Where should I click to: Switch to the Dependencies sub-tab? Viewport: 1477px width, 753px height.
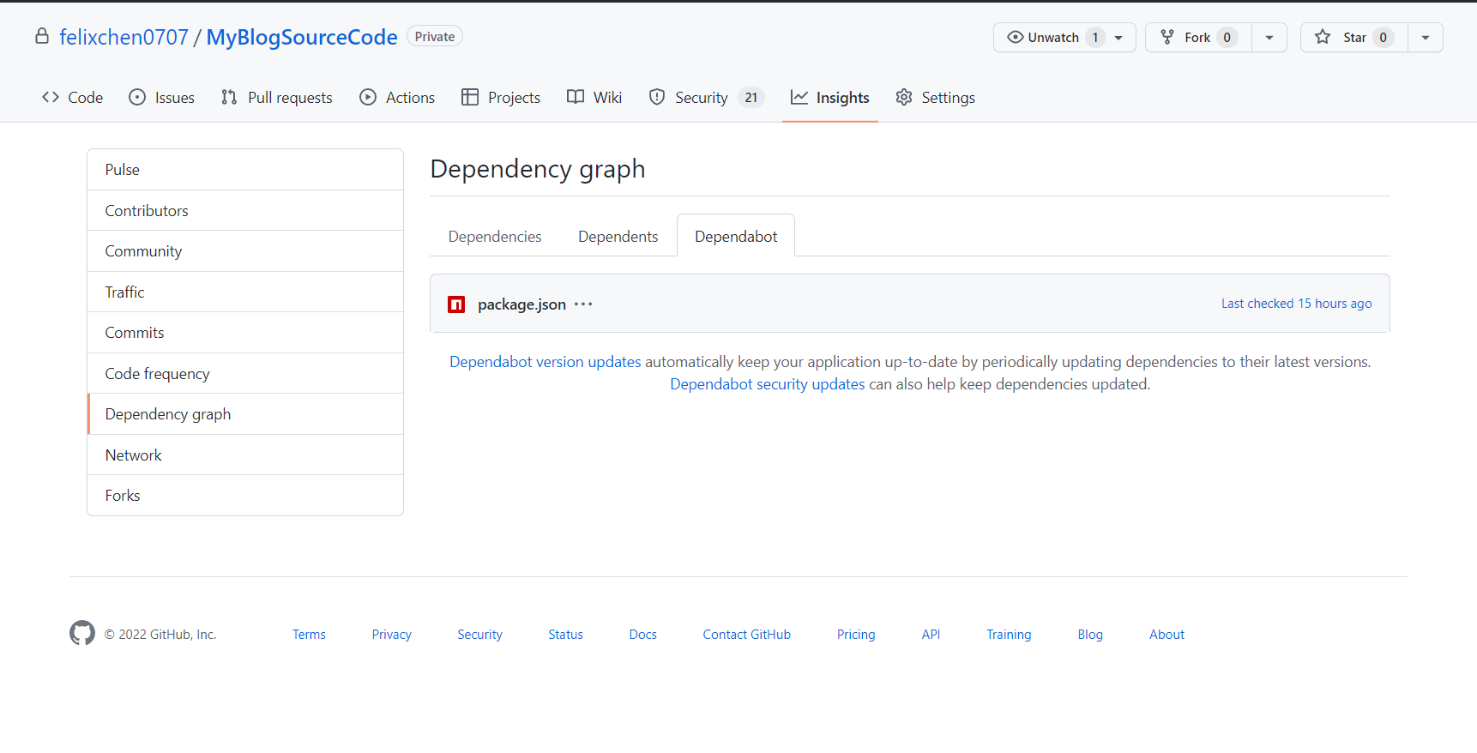click(495, 237)
